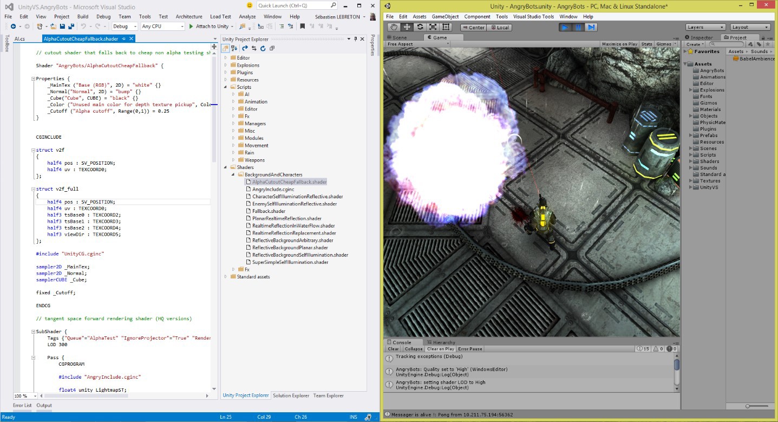Screen dimensions: 778x422
Task: Open Any CPU platform dropdown
Action: [x=162, y=26]
